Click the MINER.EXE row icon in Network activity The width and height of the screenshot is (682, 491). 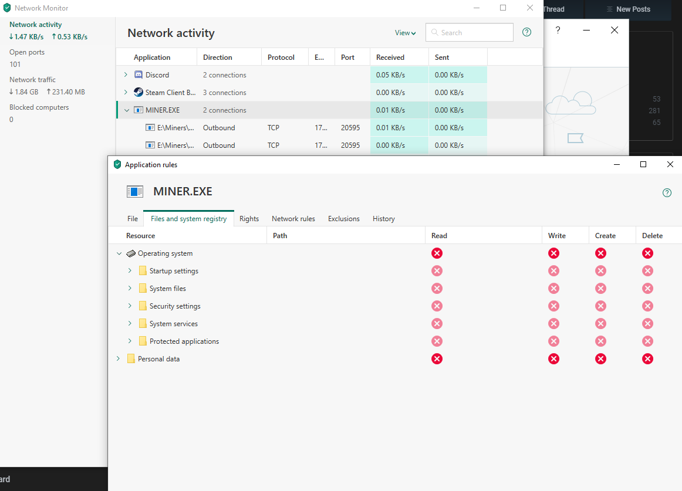(139, 110)
